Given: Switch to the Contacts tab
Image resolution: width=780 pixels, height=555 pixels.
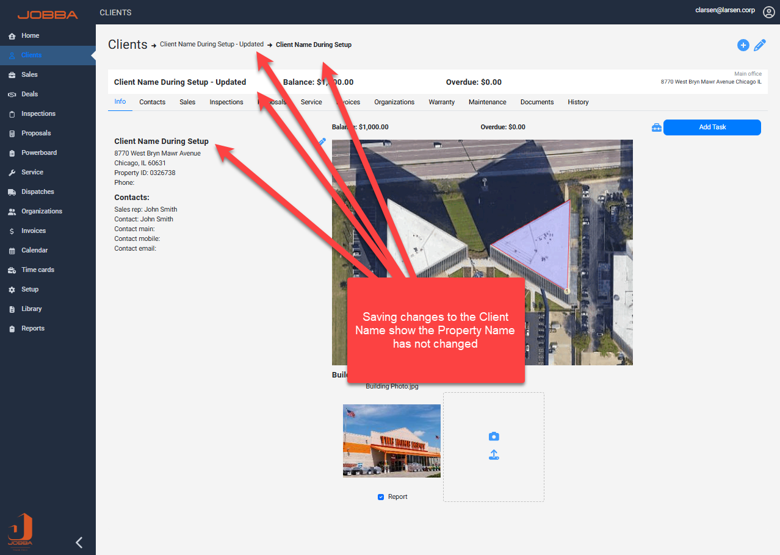Looking at the screenshot, I should pos(152,102).
